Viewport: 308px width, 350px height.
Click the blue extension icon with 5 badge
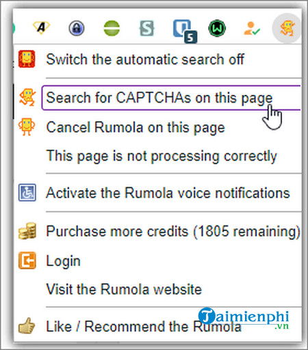point(185,31)
